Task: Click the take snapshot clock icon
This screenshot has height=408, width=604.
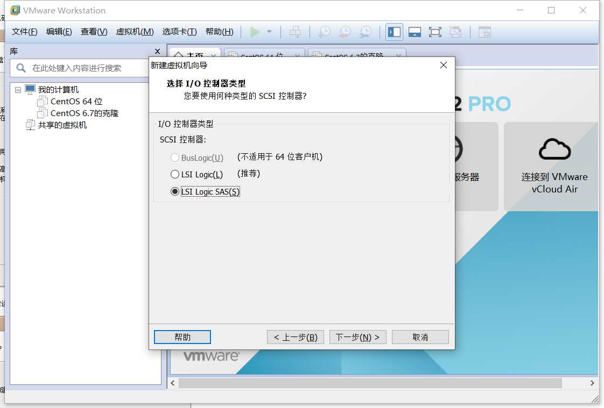Action: click(x=324, y=32)
